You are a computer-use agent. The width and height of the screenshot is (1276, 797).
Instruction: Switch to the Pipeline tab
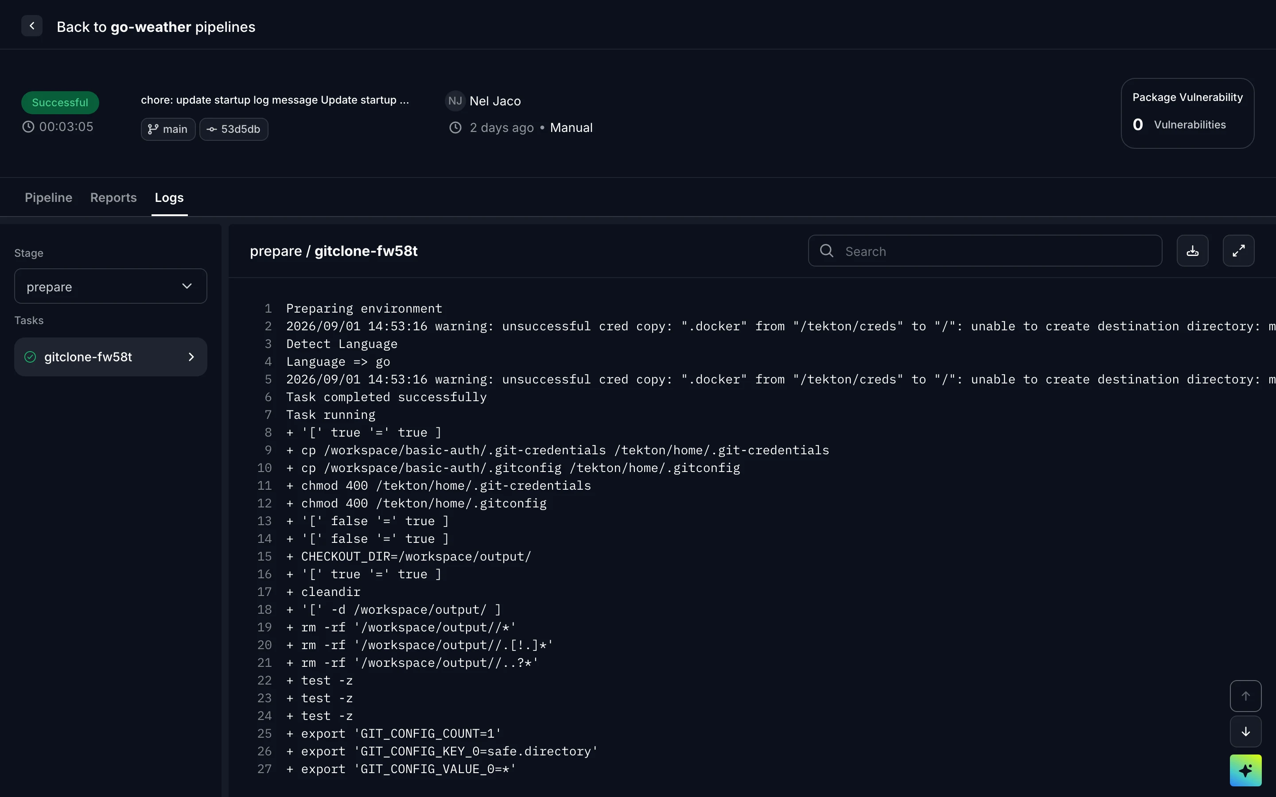[x=48, y=197]
